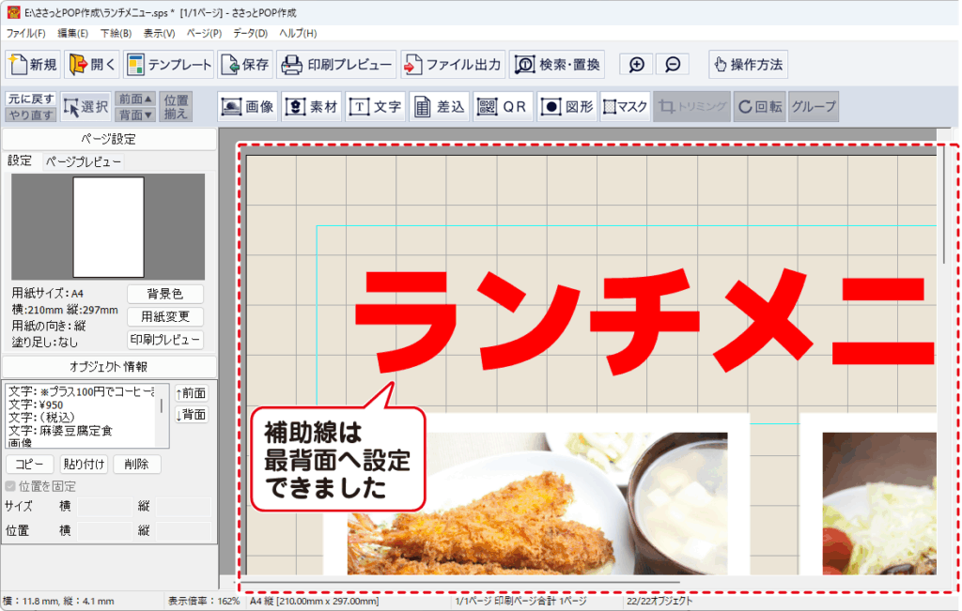Select 麻婆豆腐定食 in object list
Image resolution: width=962 pixels, height=611 pixels.
(61, 430)
